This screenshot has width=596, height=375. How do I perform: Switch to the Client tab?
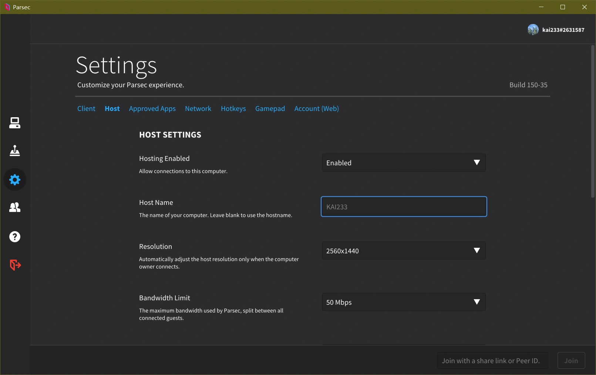86,109
